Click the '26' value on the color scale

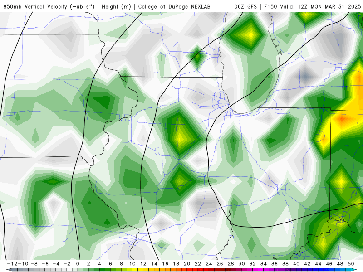click(x=220, y=264)
